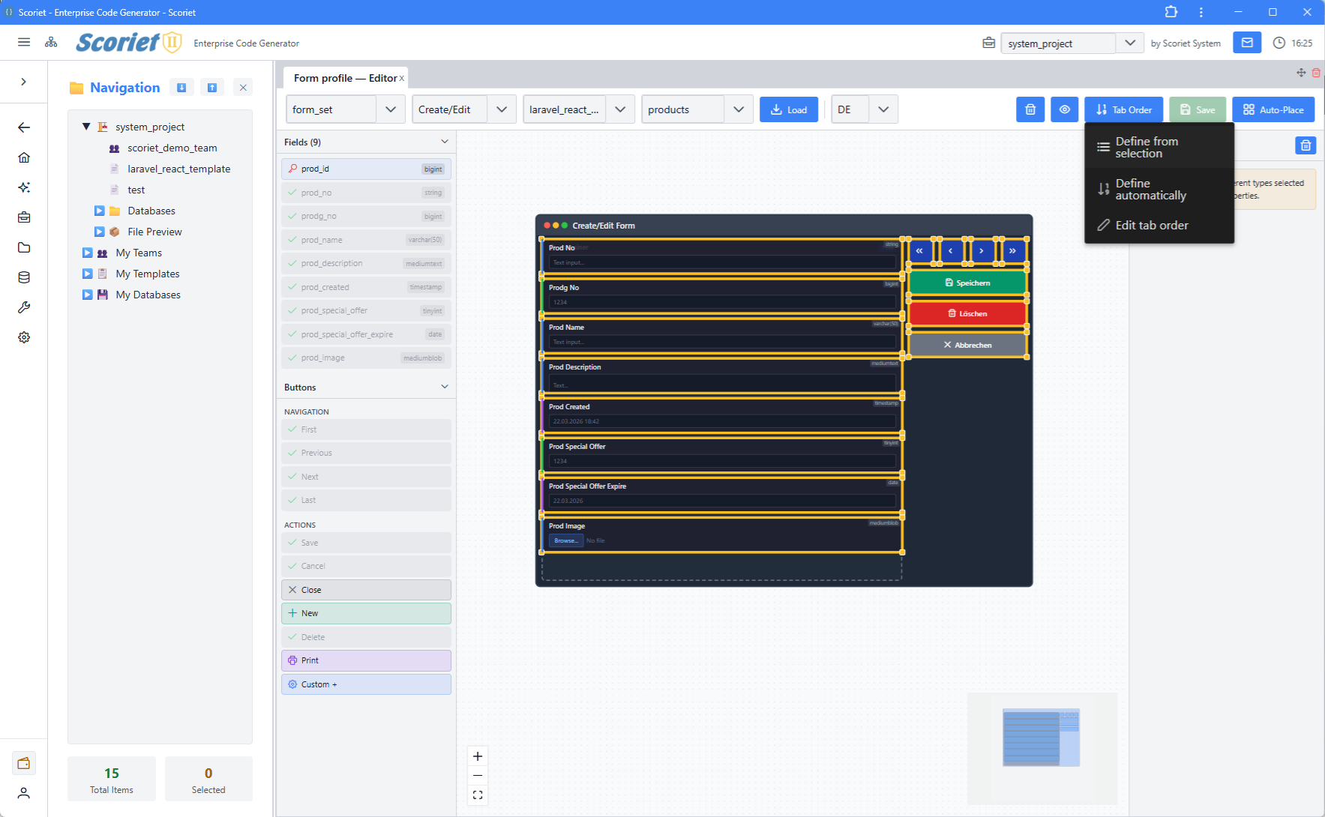The width and height of the screenshot is (1325, 817).
Task: Select Edit tab order from the menu
Action: click(1151, 225)
